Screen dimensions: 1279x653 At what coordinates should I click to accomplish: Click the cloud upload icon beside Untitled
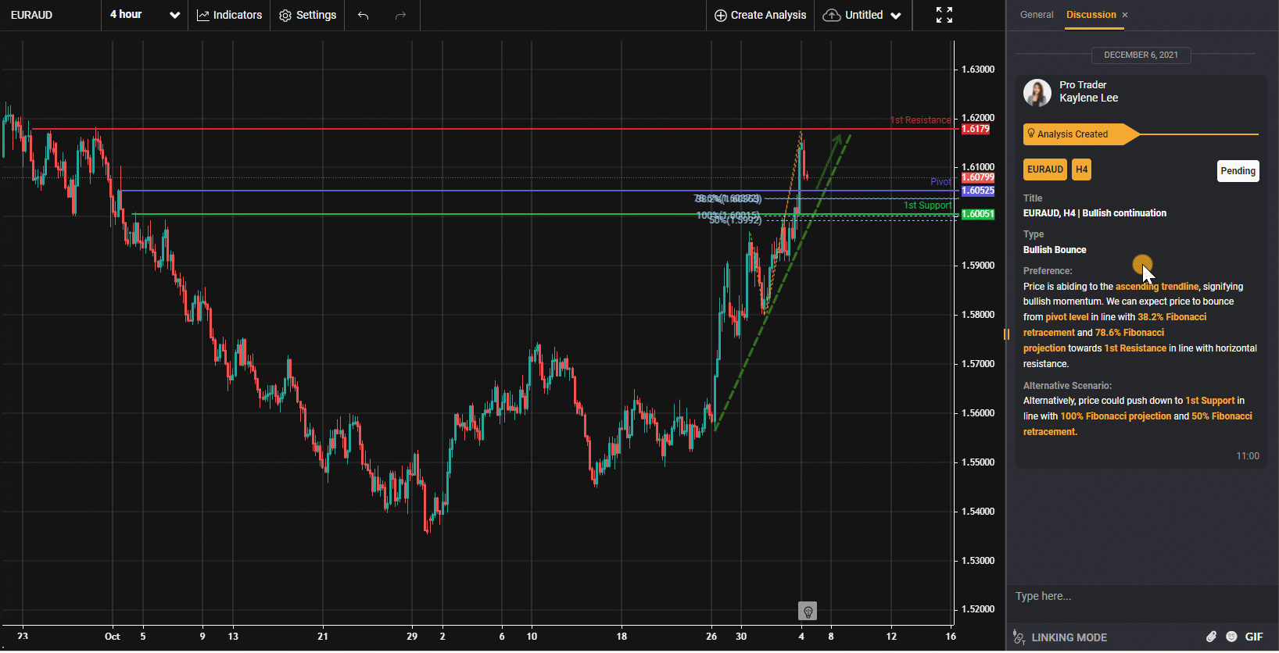832,16
